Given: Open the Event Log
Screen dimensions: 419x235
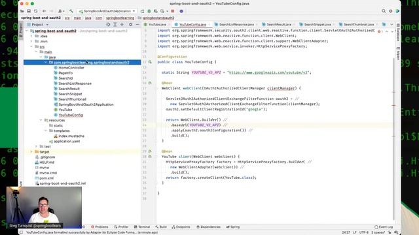Looking at the screenshot, I should tap(384, 227).
